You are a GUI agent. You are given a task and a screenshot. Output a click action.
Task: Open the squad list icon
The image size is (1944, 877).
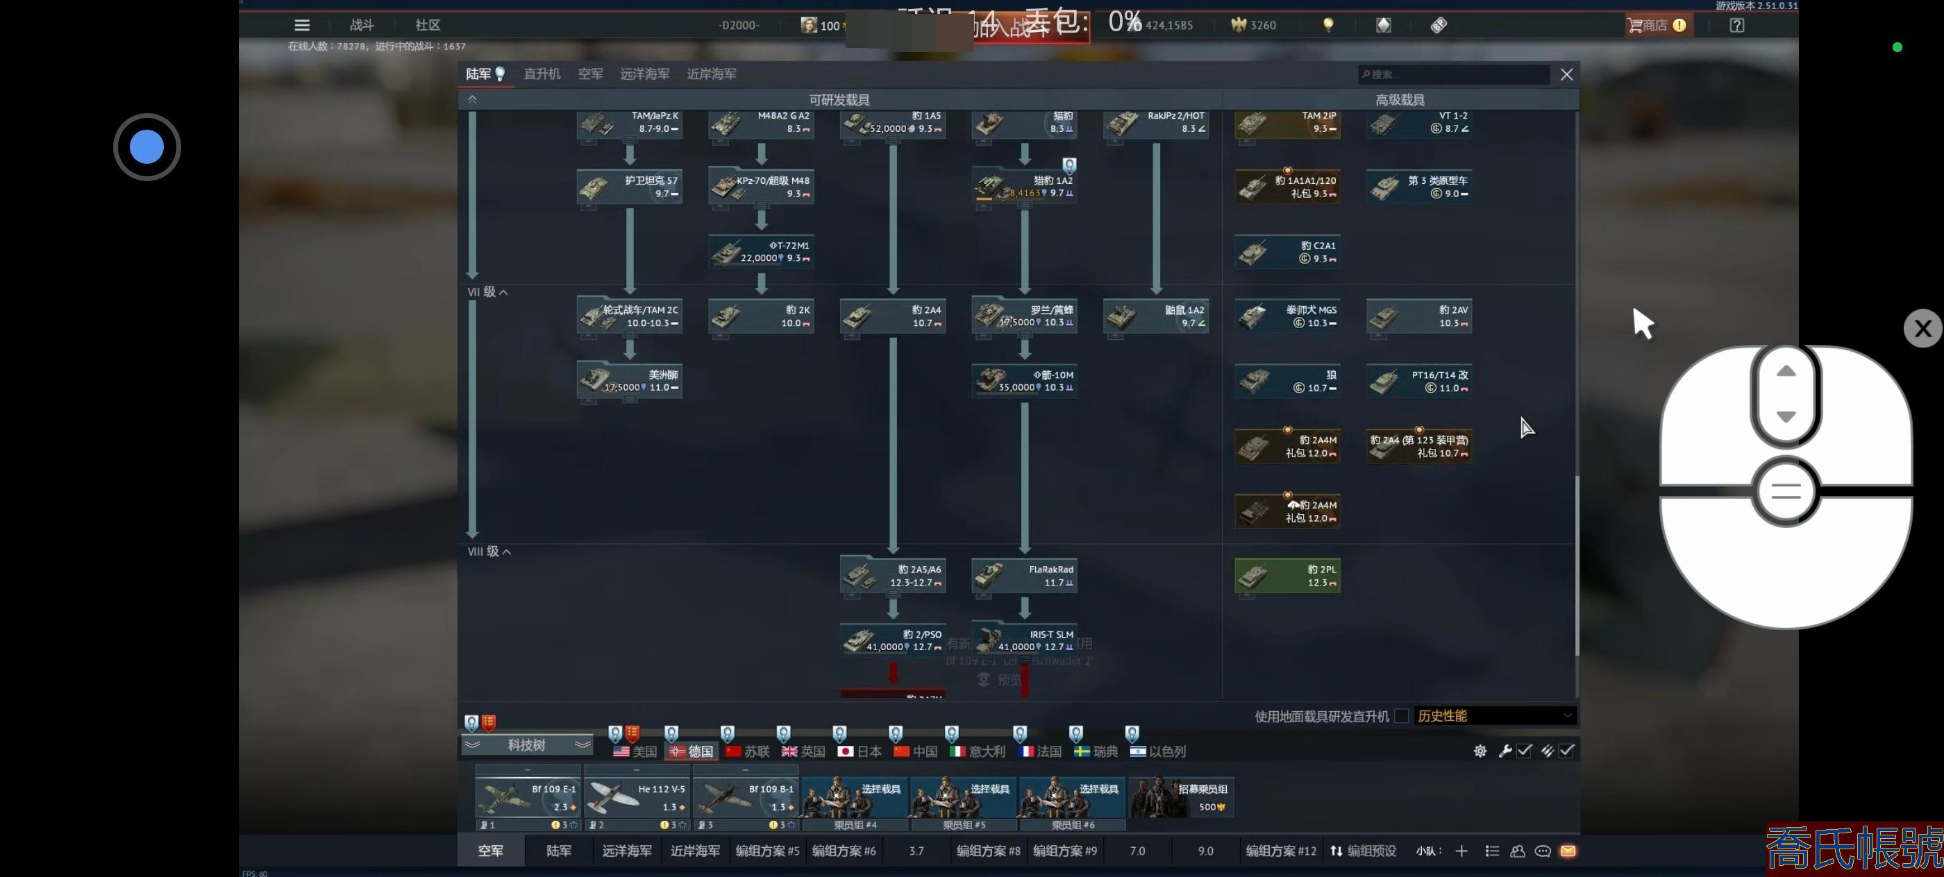coord(1492,851)
